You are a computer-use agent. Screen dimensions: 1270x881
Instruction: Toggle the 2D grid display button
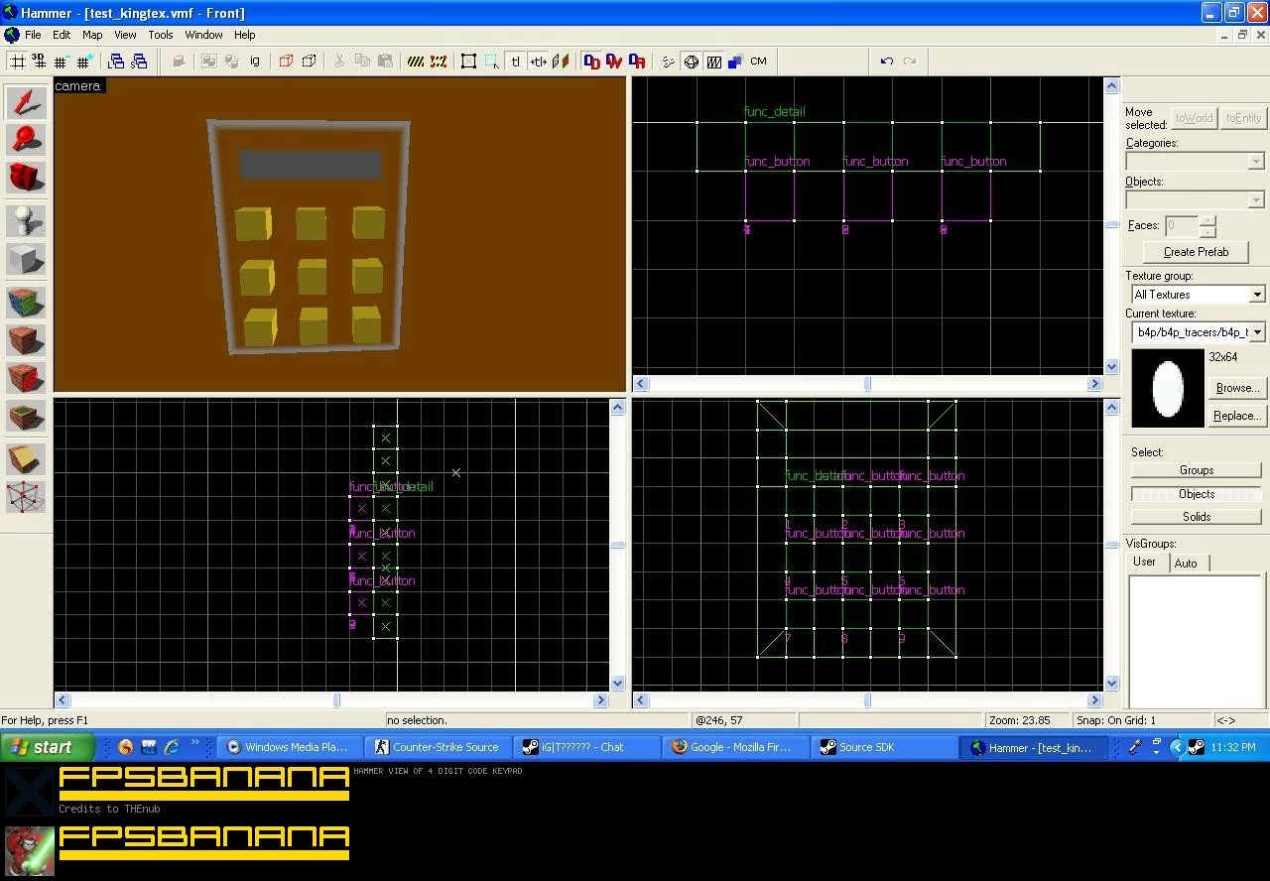click(17, 62)
